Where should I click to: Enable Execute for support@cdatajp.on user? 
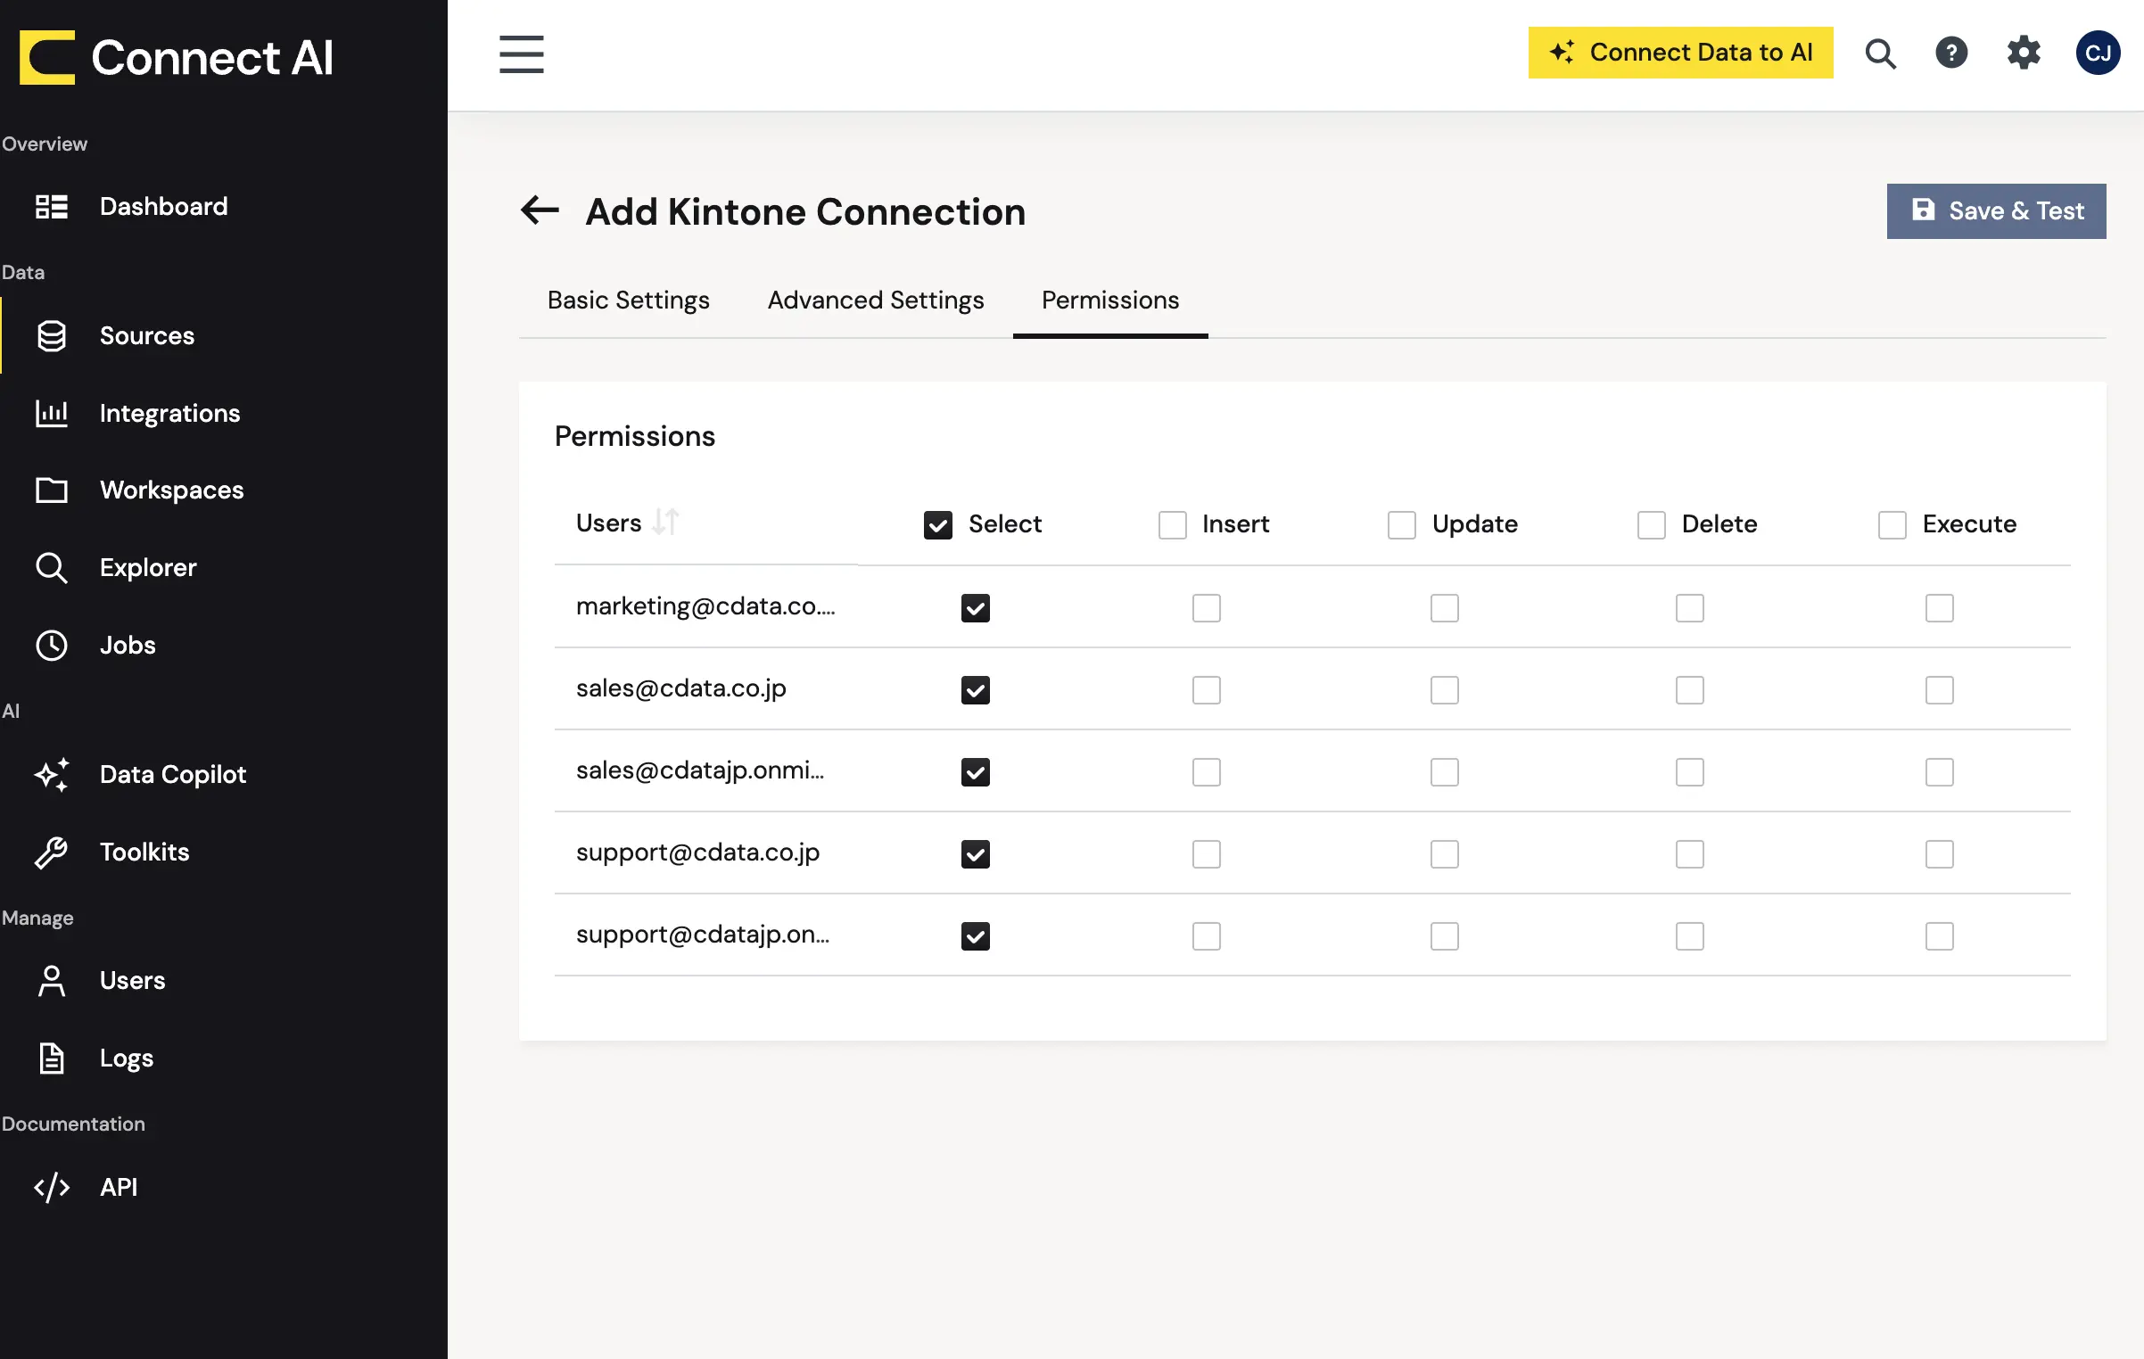1940,936
